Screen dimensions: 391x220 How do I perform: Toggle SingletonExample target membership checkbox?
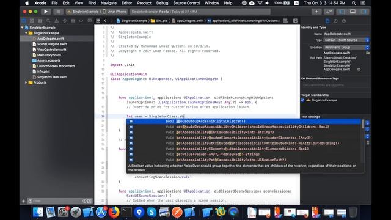pos(303,100)
